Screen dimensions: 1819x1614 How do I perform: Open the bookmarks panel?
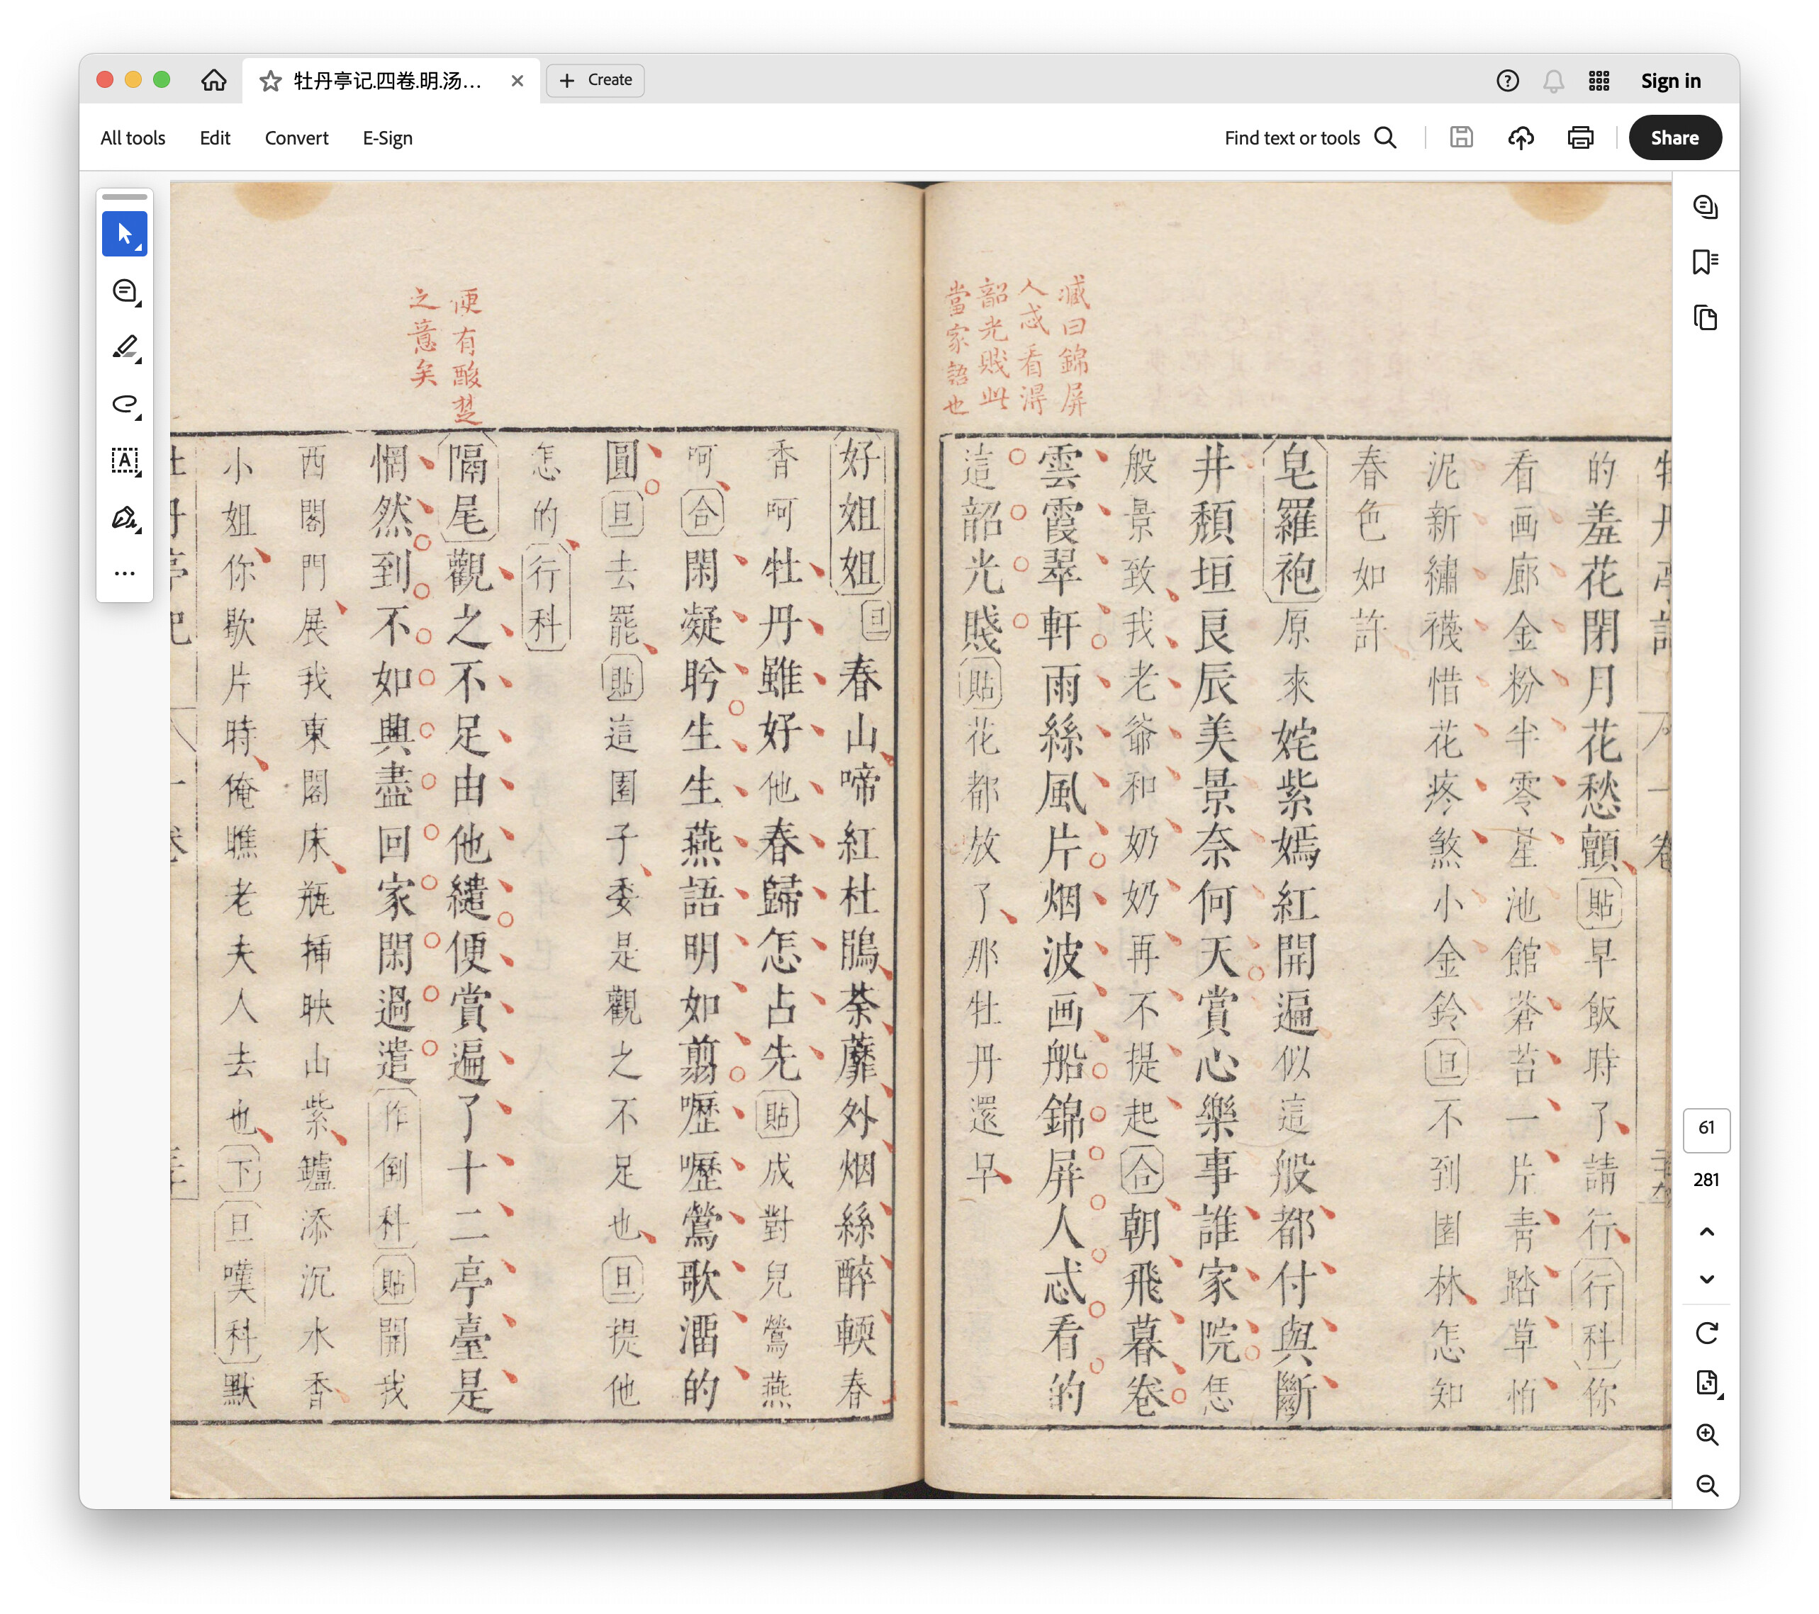(x=1705, y=262)
